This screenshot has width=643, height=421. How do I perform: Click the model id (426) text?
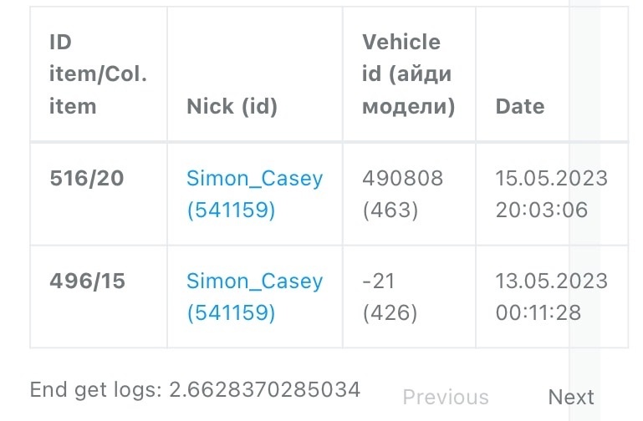tap(390, 312)
